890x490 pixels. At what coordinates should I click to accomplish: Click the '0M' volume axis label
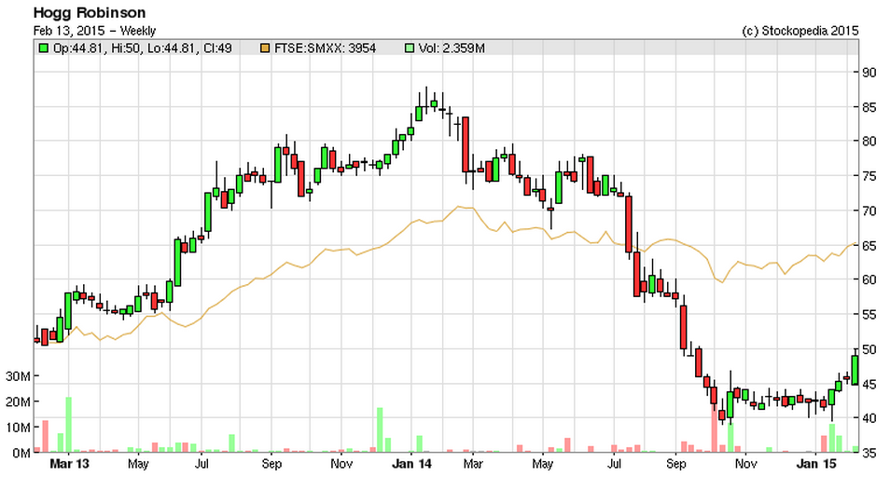(21, 453)
